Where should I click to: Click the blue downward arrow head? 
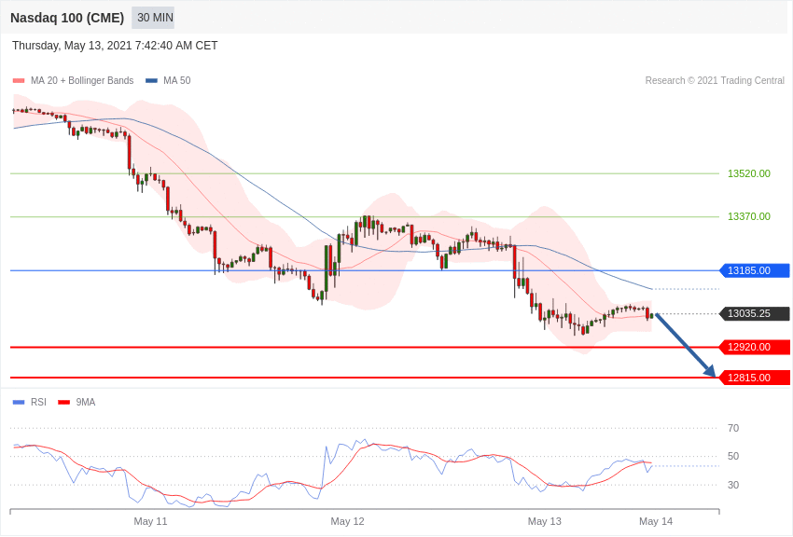709,371
